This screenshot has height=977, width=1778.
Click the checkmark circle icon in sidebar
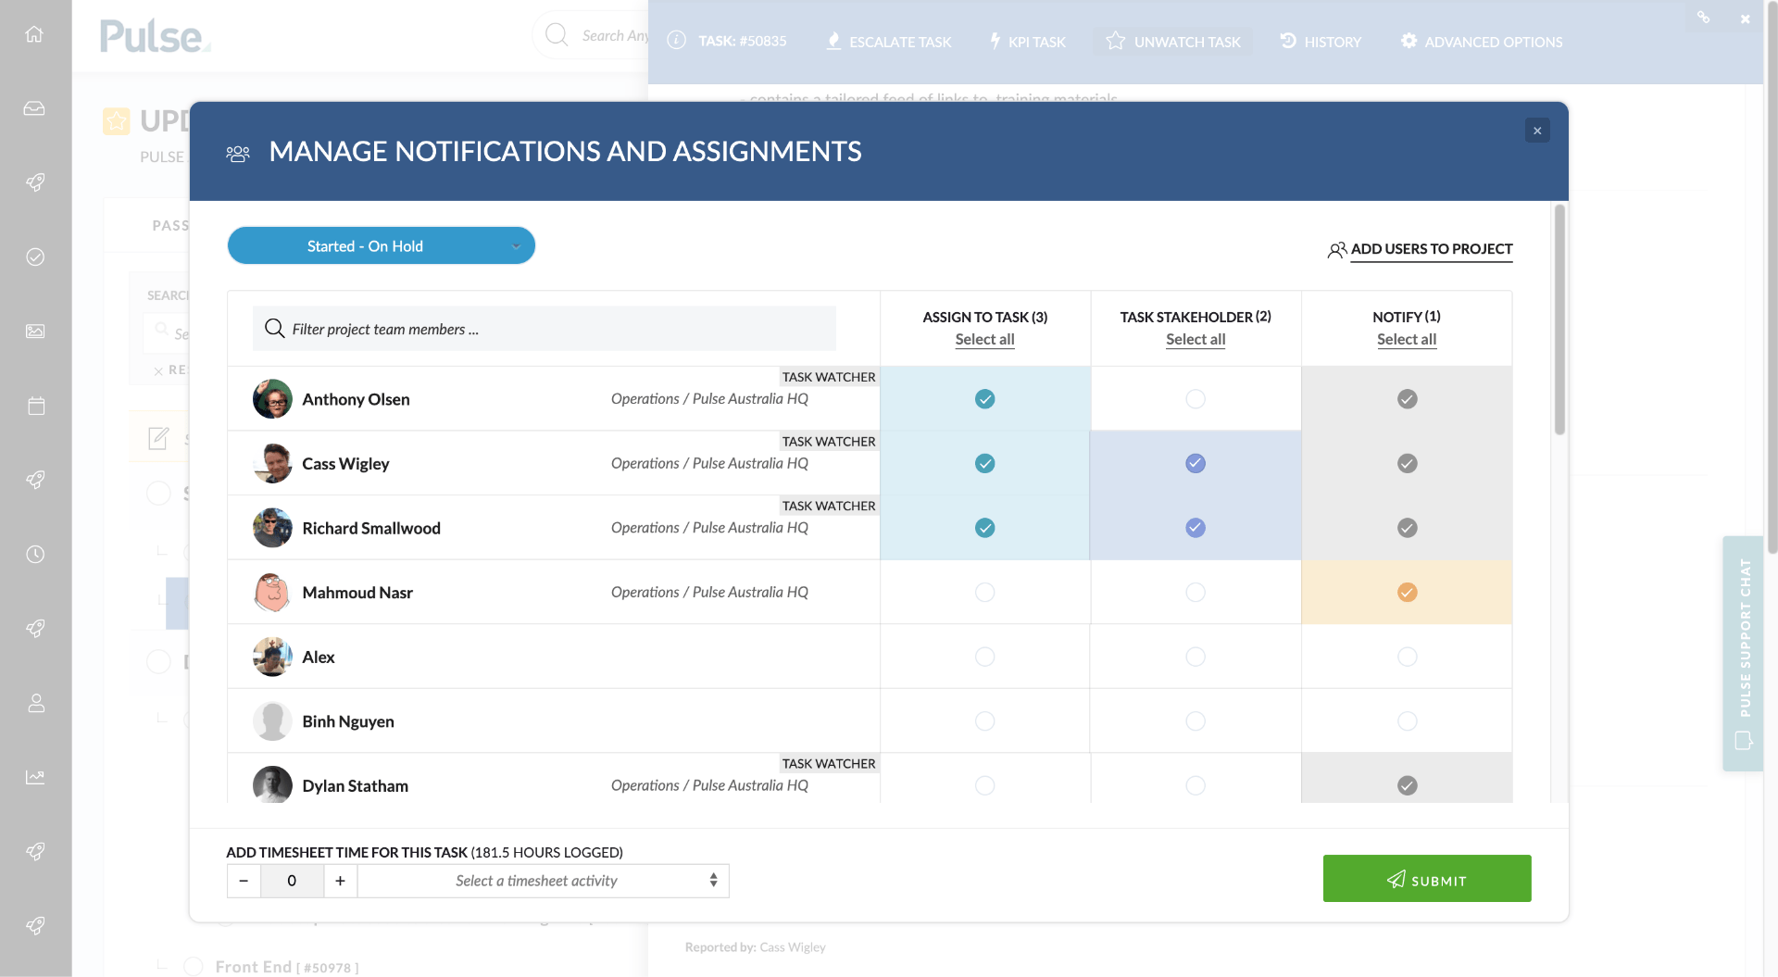(35, 257)
